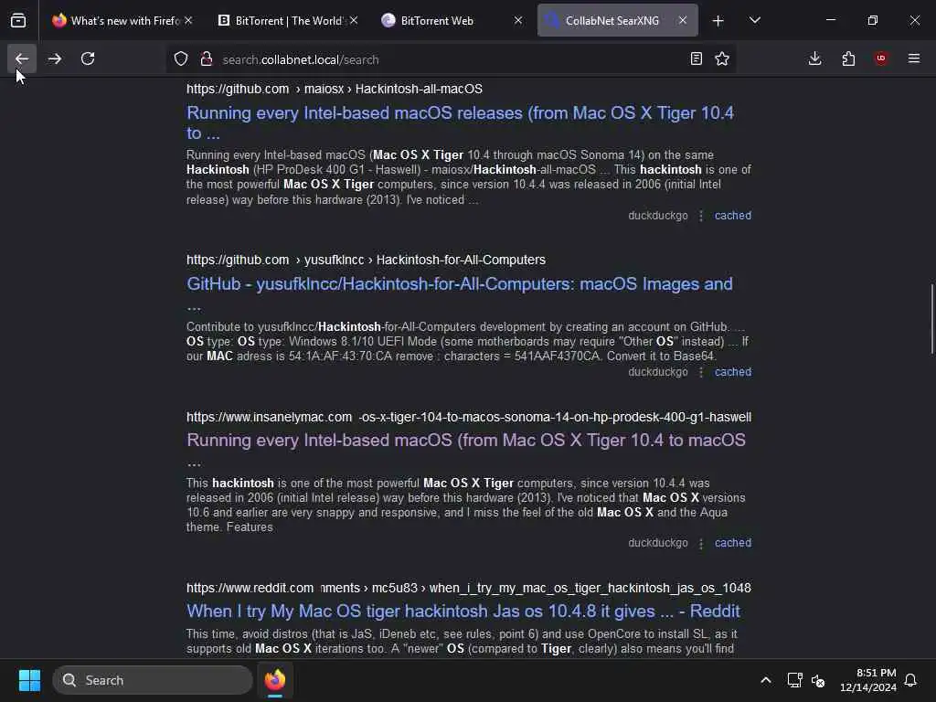
Task: Toggle reader view in address bar
Action: point(696,58)
